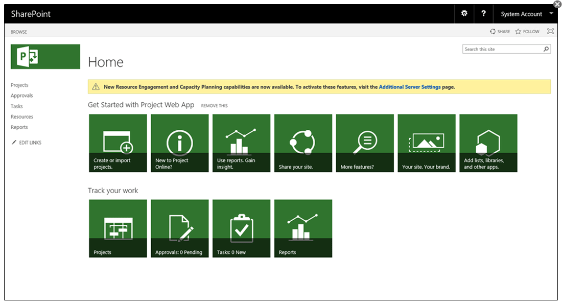
Task: Open the Projects tile under Track your work
Action: coord(118,228)
